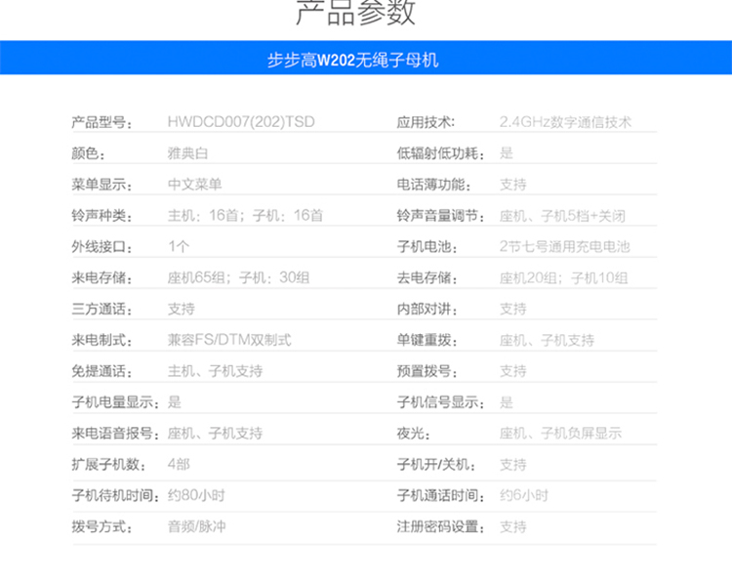
Task: Click the blue 步步高W202无绳子母机 banner
Action: pos(366,60)
